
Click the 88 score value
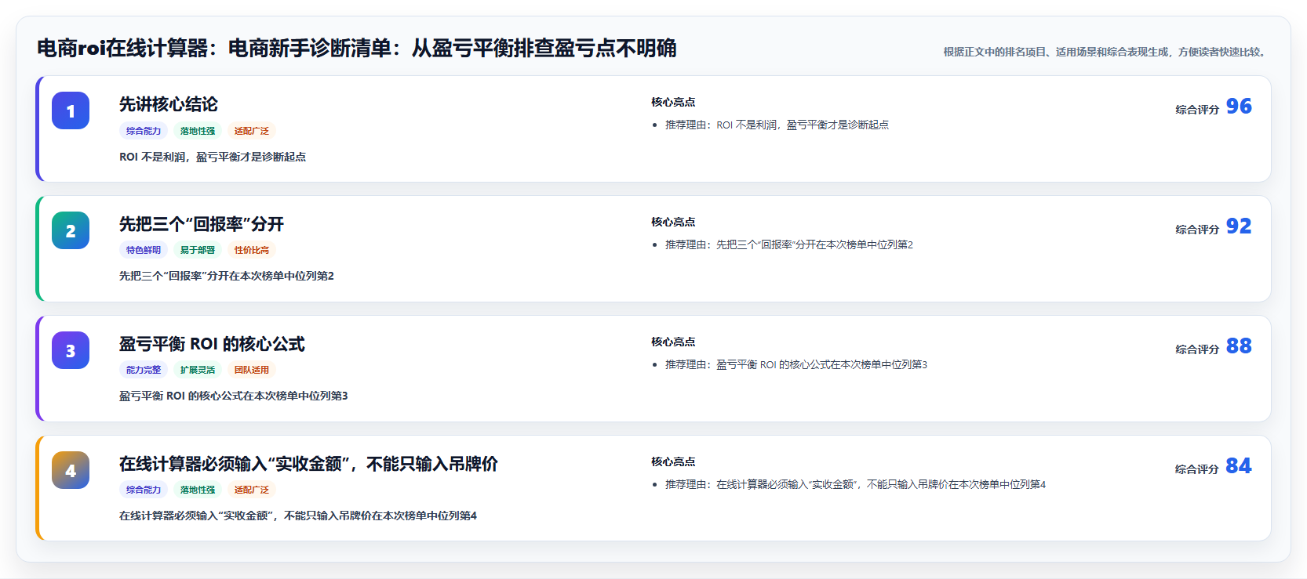(x=1239, y=346)
